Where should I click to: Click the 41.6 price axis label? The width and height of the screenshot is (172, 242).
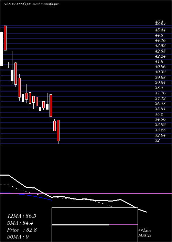pyautogui.click(x=159, y=62)
